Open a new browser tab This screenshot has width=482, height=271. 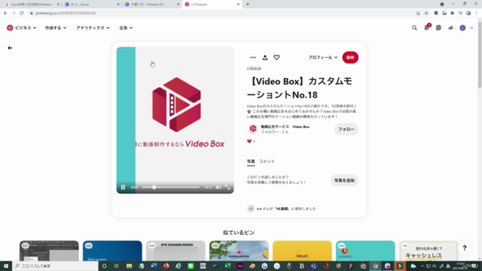(248, 5)
